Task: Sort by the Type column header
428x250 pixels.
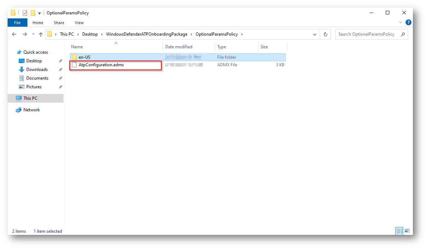Action: [236, 46]
